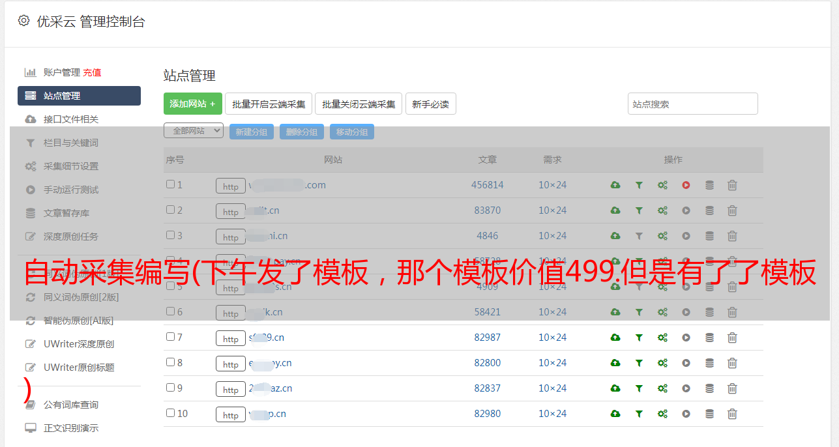Click the gray filter icon in the 4846 row
Screen dimensions: 839x447
(x=639, y=236)
